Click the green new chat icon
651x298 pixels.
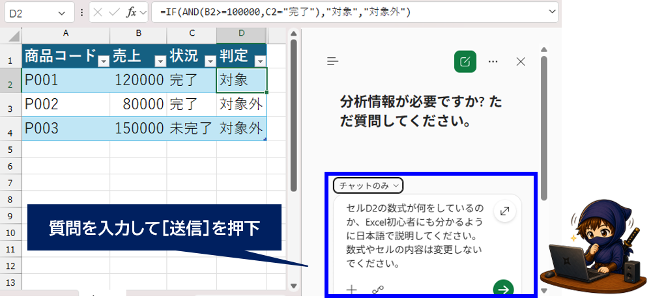465,62
